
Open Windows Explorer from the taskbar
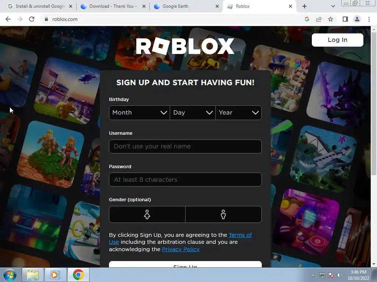point(33,275)
